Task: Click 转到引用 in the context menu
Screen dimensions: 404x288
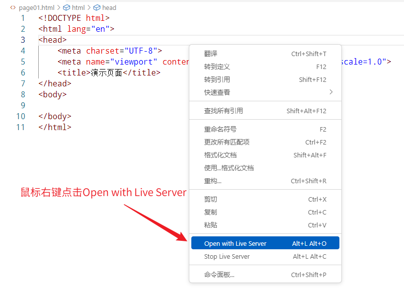Action: (x=217, y=79)
